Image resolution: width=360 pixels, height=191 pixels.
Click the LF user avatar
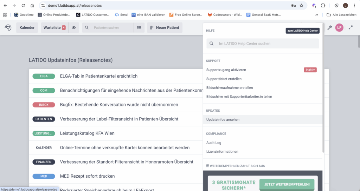pyautogui.click(x=339, y=28)
